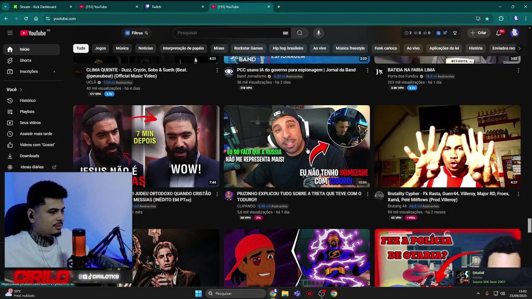
Task: Click the vidIQ trophy icon
Action: 455,33
